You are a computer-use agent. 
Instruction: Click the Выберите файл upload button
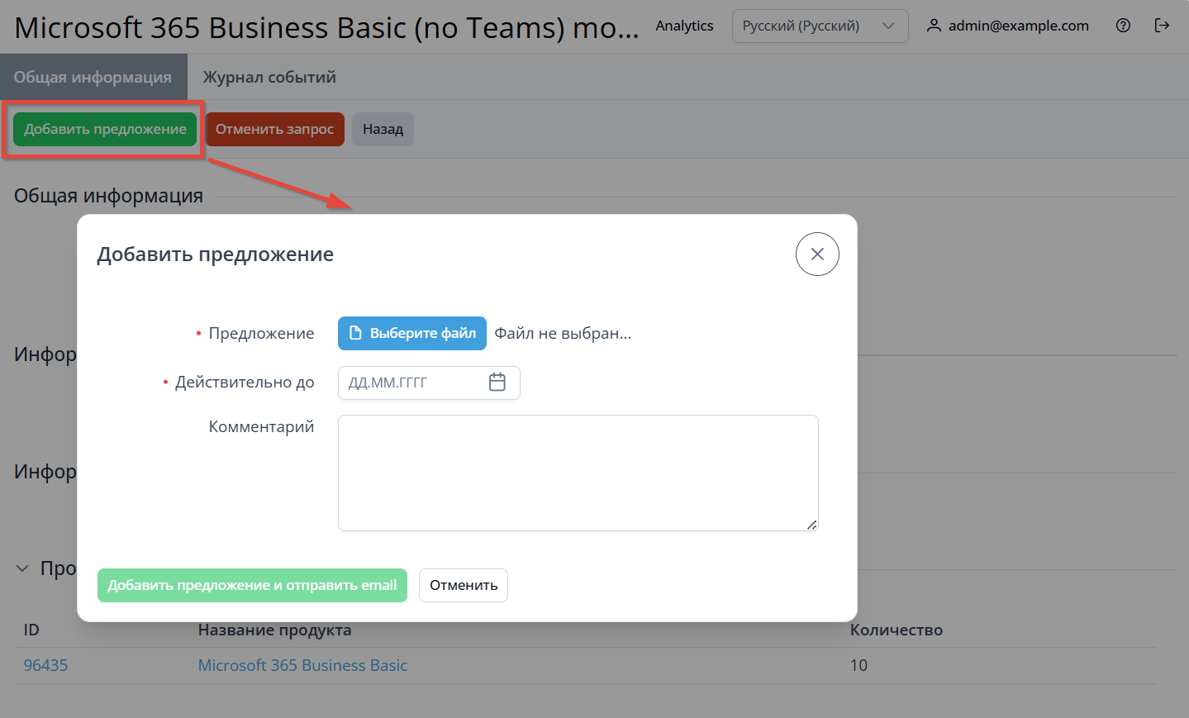tap(412, 334)
